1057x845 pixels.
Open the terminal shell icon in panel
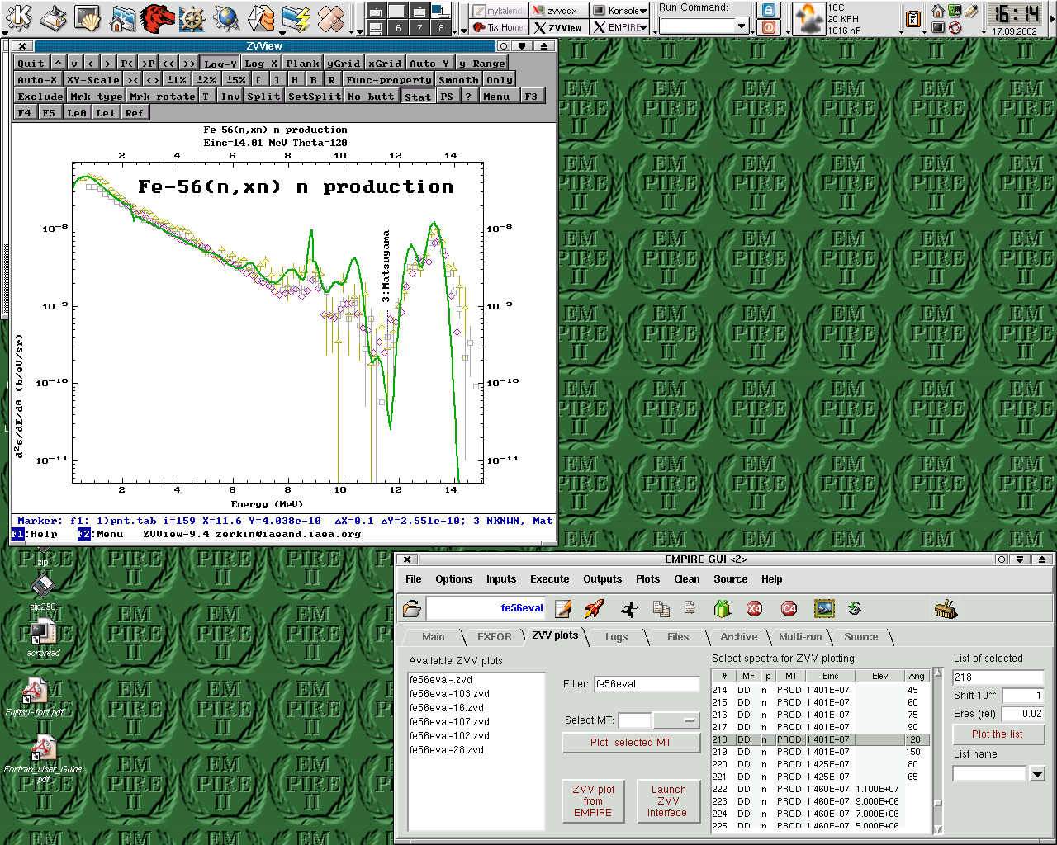[x=88, y=17]
